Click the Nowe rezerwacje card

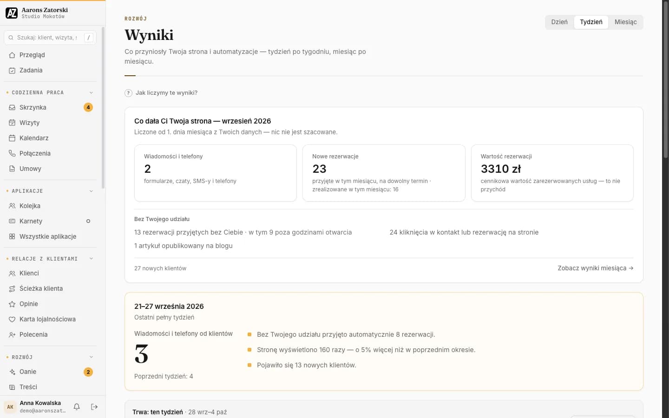click(x=384, y=173)
